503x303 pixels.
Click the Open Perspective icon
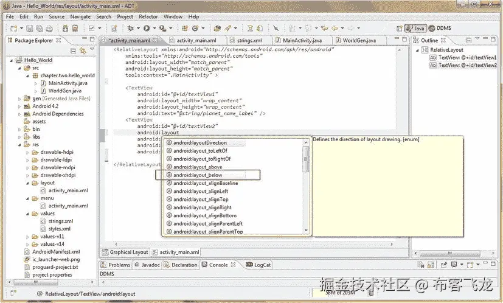(x=399, y=28)
